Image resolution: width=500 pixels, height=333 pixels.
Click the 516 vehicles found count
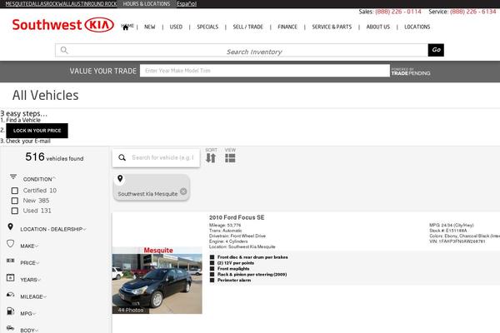click(x=54, y=157)
